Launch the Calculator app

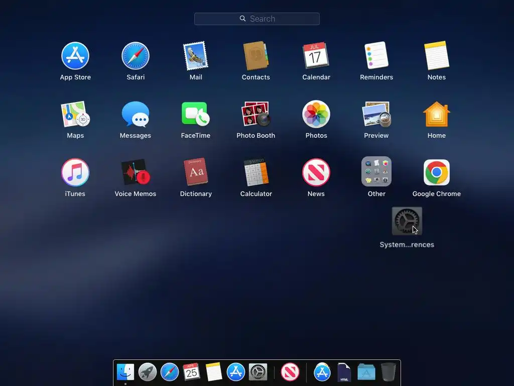255,172
